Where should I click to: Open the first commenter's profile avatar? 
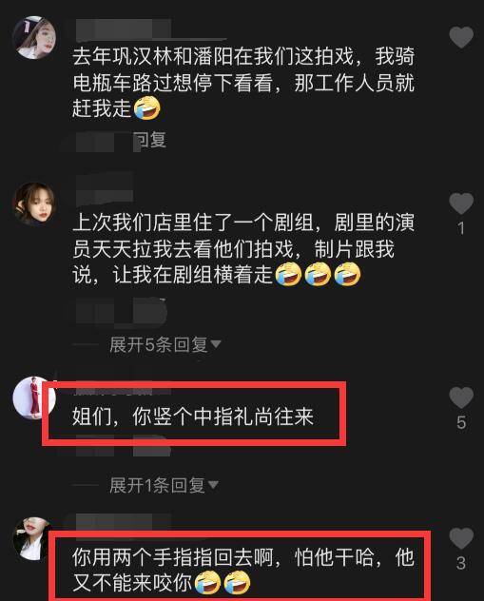tap(34, 37)
